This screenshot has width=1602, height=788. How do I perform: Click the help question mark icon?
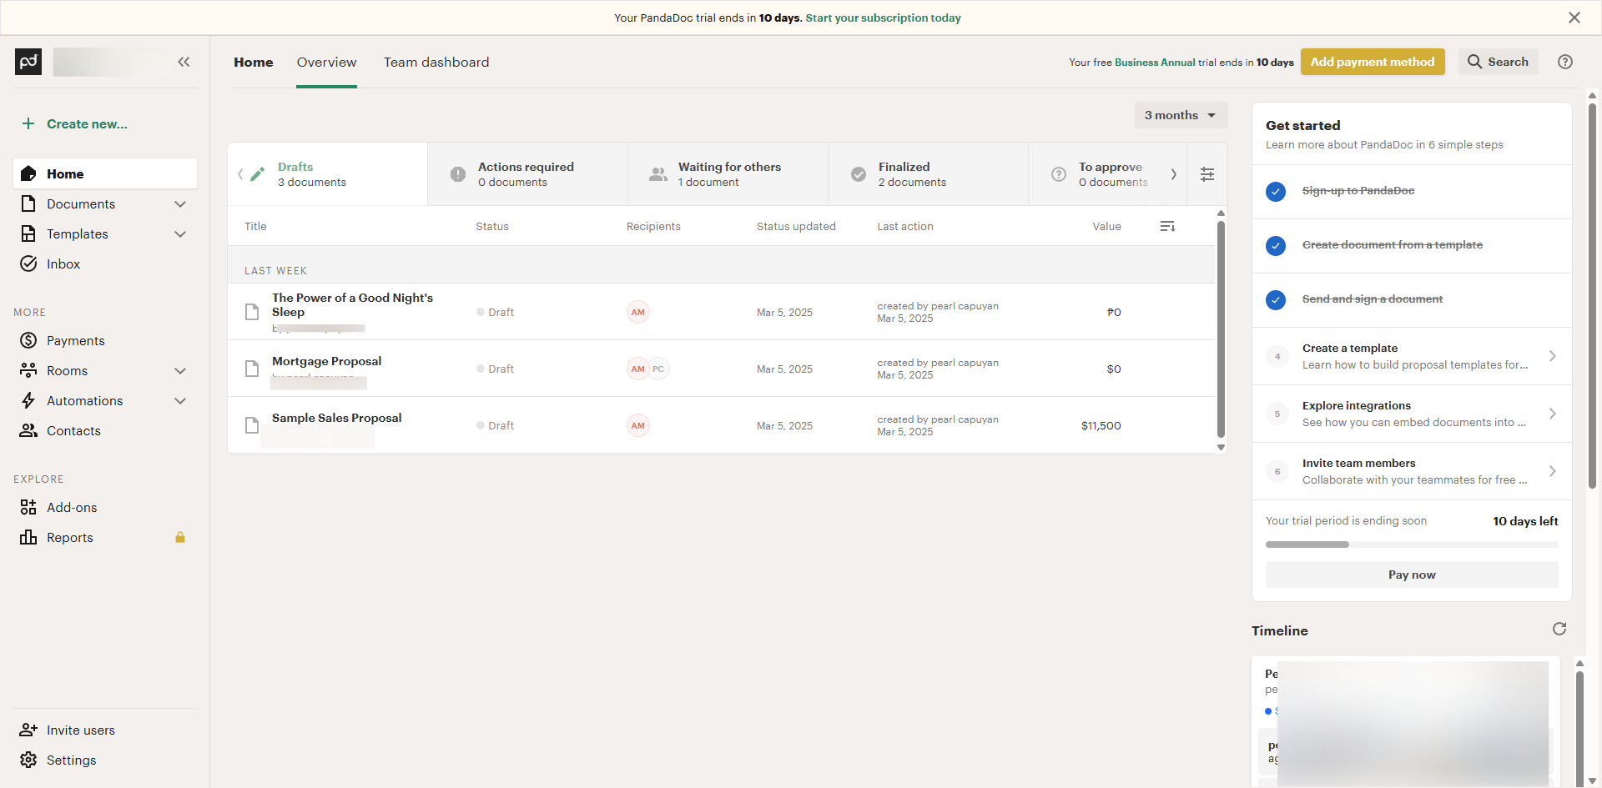(x=1565, y=62)
